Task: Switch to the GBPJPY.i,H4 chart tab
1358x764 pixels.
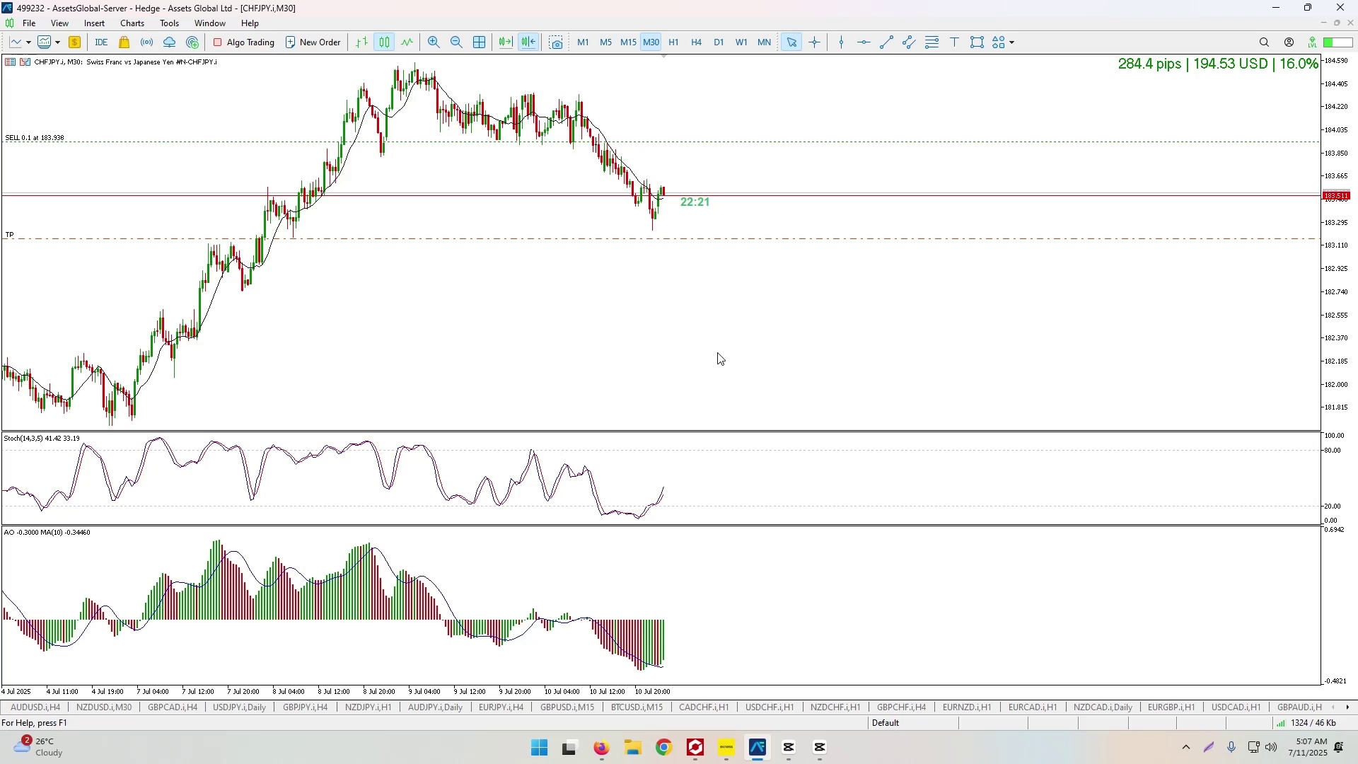Action: pos(305,707)
